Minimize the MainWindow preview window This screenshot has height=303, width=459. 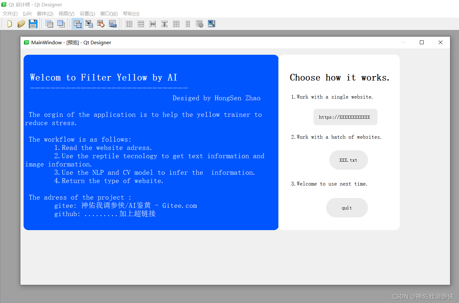click(403, 42)
